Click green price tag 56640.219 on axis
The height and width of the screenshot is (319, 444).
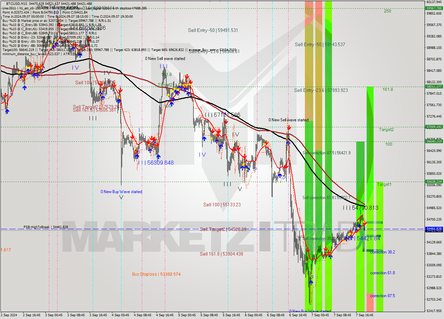pos(434,141)
